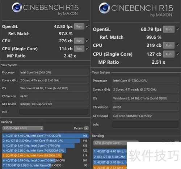The height and width of the screenshot is (169, 181).
Task: Click 276 cb CPU score
Action: point(66,41)
